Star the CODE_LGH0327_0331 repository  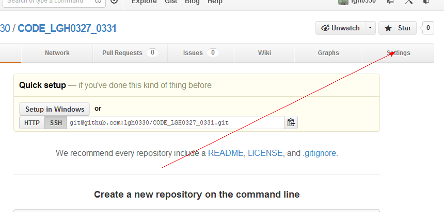pos(398,28)
